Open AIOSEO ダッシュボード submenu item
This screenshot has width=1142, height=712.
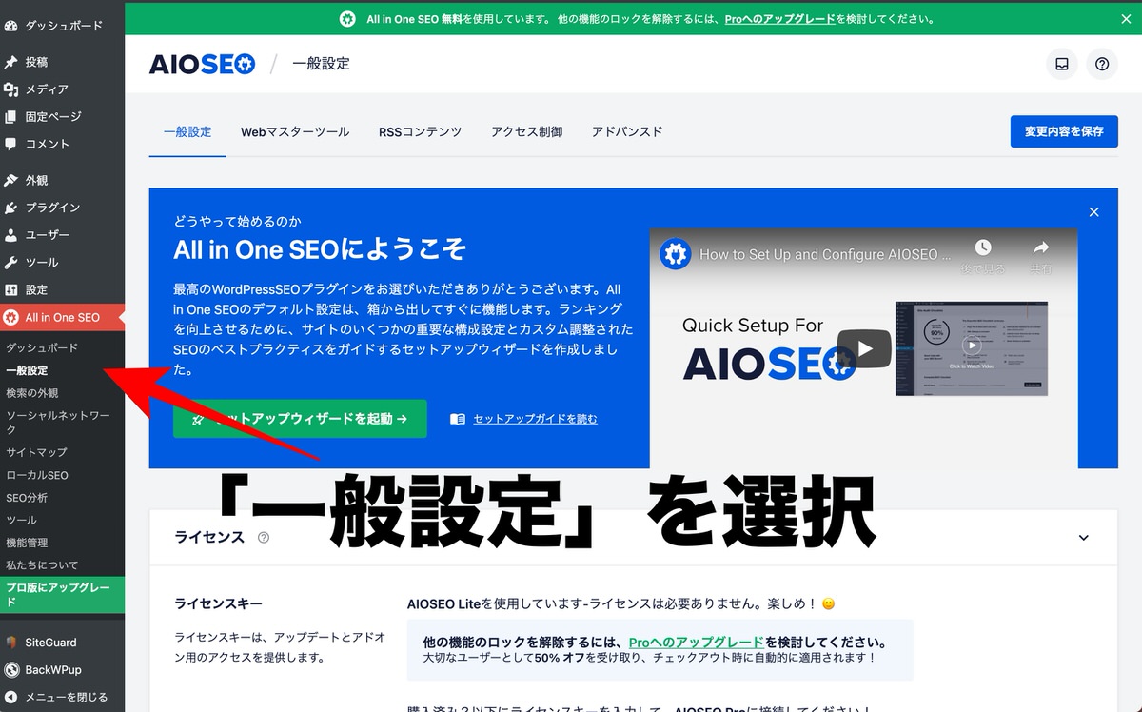(x=42, y=348)
